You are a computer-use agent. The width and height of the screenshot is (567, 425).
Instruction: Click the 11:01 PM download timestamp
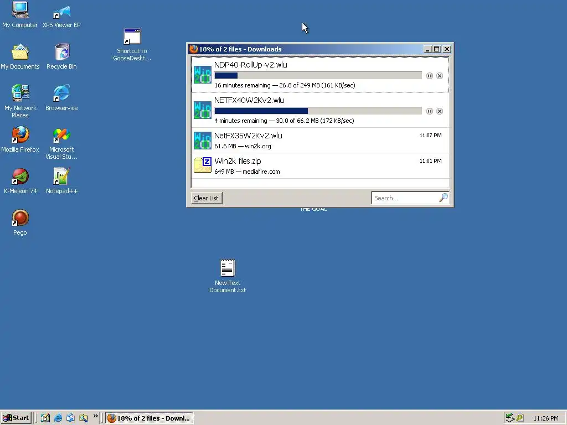[430, 161]
